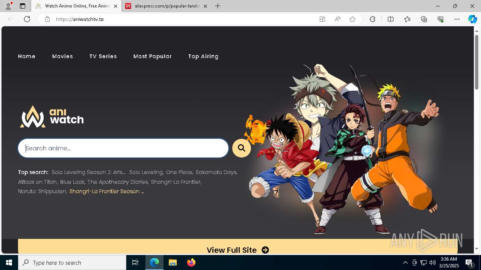The width and height of the screenshot is (481, 270).
Task: Switch to Watch Anime Online tab
Action: tap(77, 6)
